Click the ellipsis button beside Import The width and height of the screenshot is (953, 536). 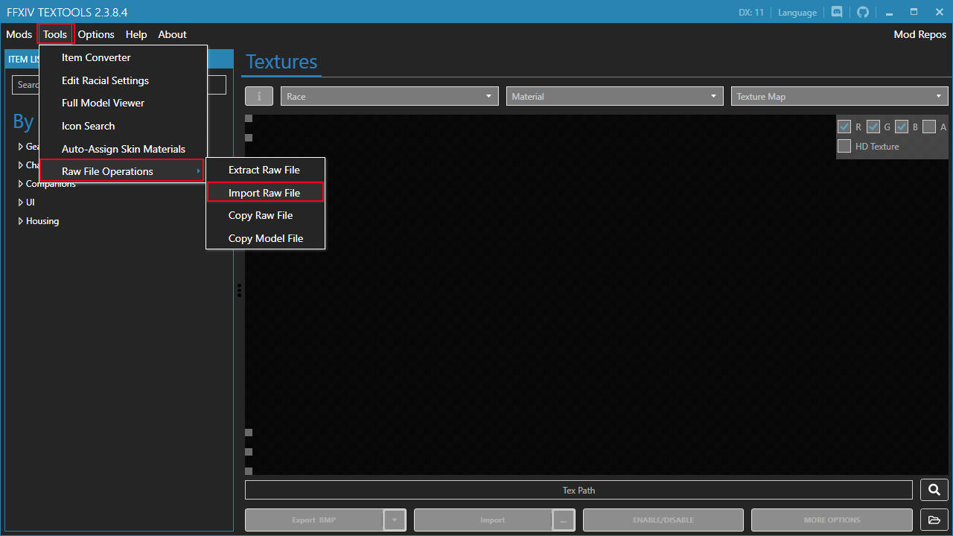point(563,520)
